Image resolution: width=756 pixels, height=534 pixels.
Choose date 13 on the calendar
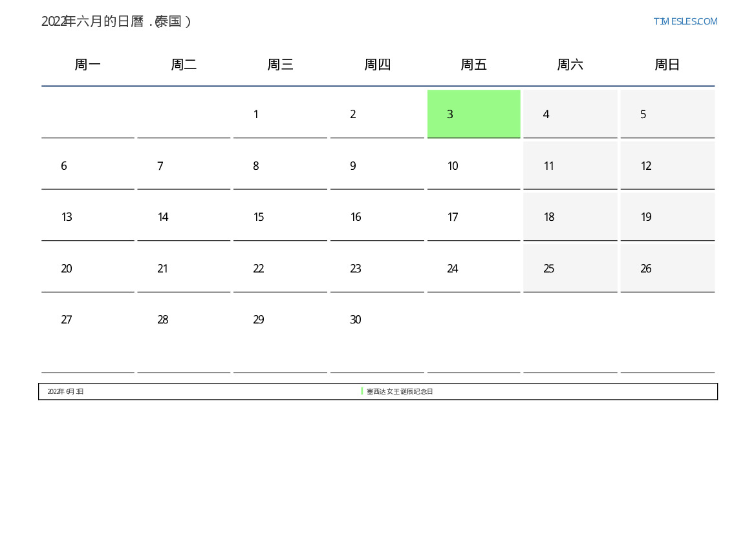[x=88, y=217]
